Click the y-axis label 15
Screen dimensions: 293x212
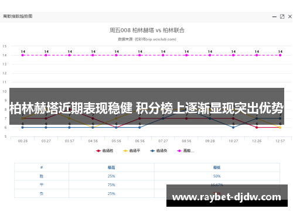tap(5, 46)
